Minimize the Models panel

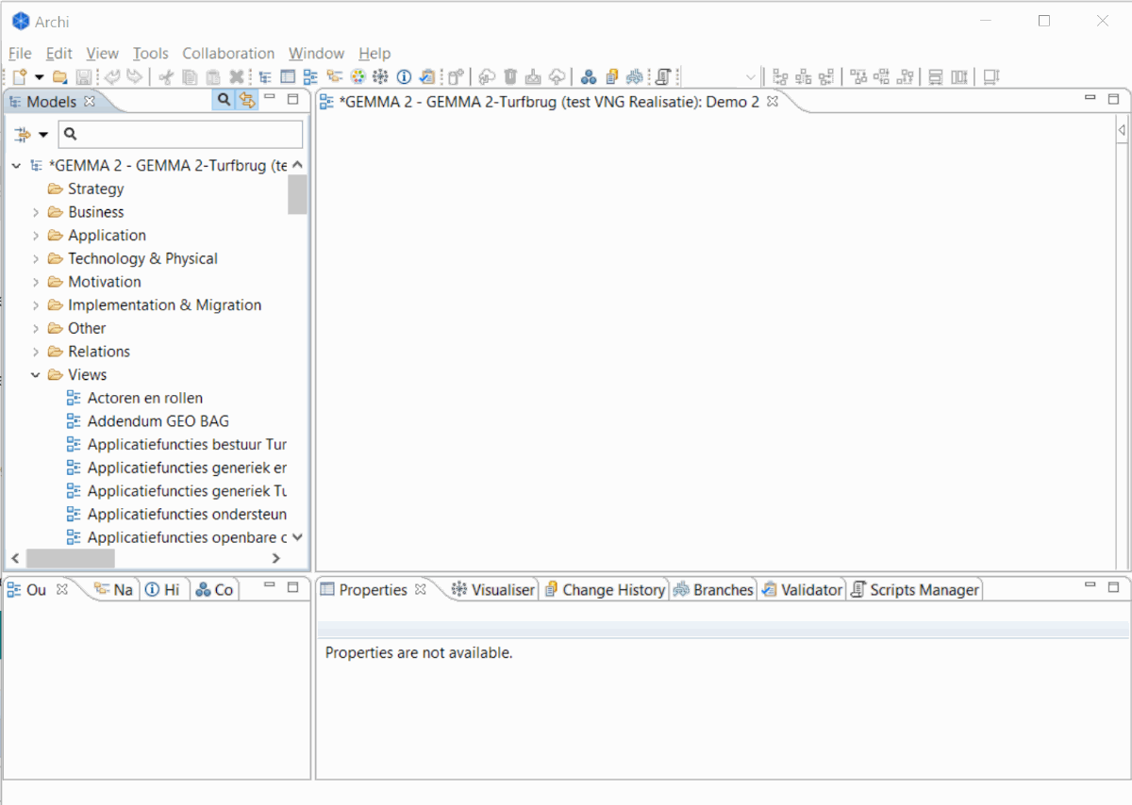click(x=270, y=97)
